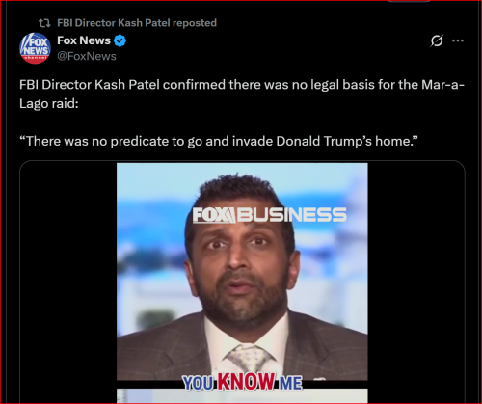Click the Lago raid: text line
The height and width of the screenshot is (404, 482).
[49, 103]
